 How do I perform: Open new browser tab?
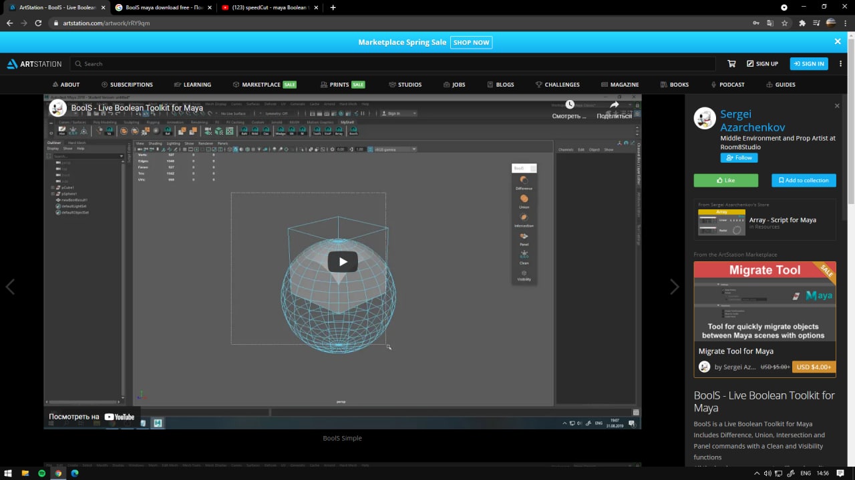[x=333, y=7]
